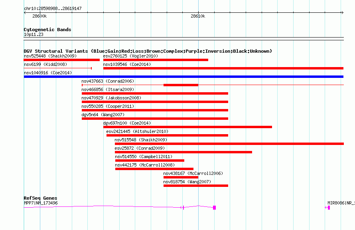Viewport: 355px width, 230px height.
Task: Click the nsv515548 (Shaikh2009) label
Action: click(141, 140)
